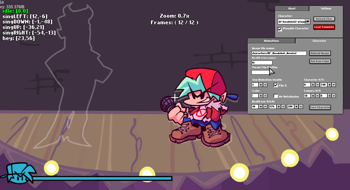Click the Scale value field
Viewport: 350px width, 190px height.
(x=255, y=96)
